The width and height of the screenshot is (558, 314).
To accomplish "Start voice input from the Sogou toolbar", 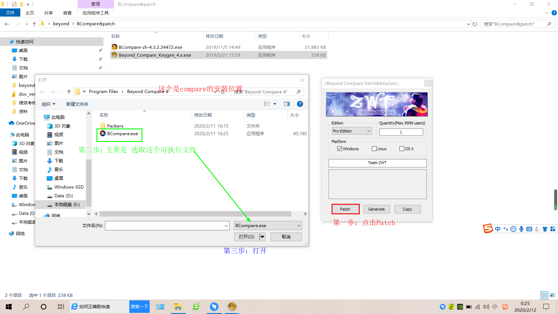I will click(x=521, y=229).
